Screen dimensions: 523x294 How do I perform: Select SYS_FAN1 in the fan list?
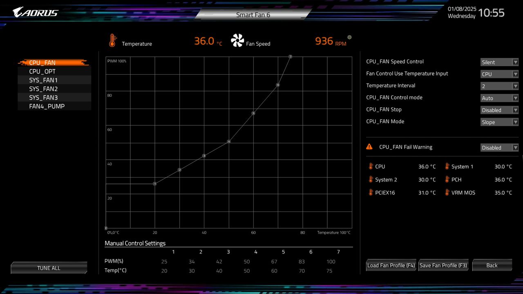(54, 80)
